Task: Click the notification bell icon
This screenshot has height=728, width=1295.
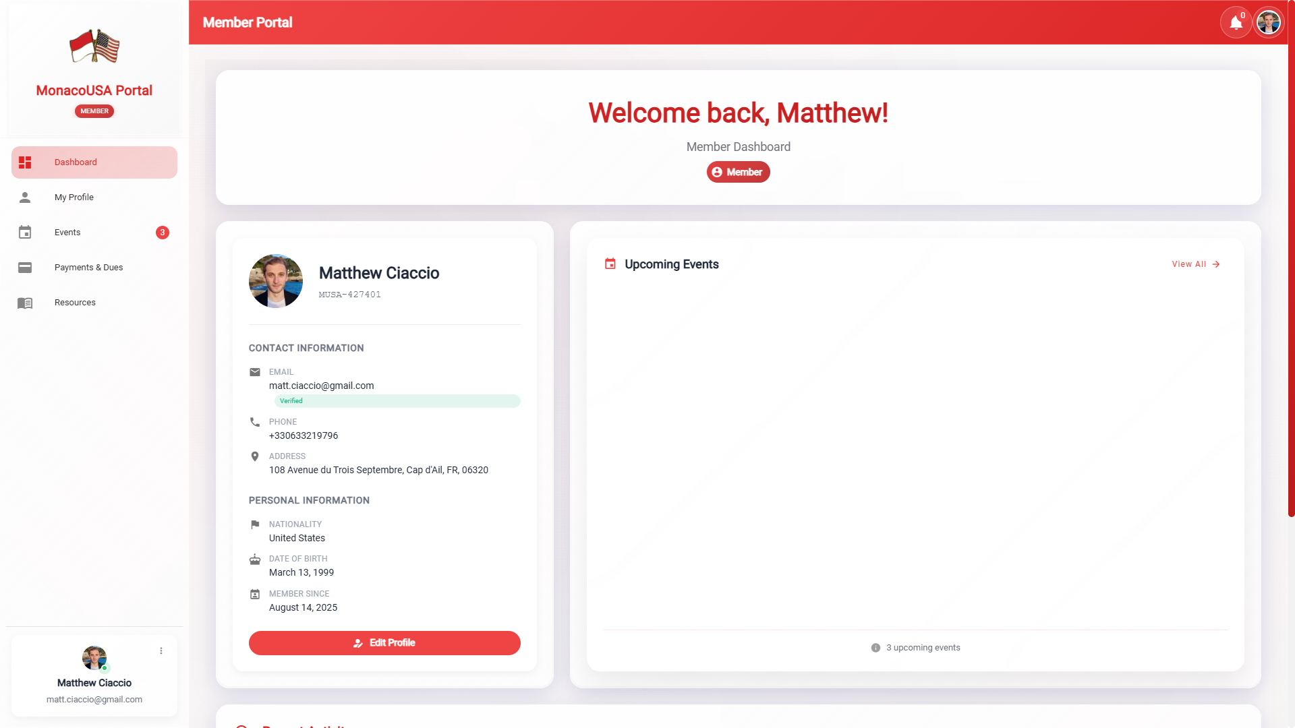Action: (1235, 23)
